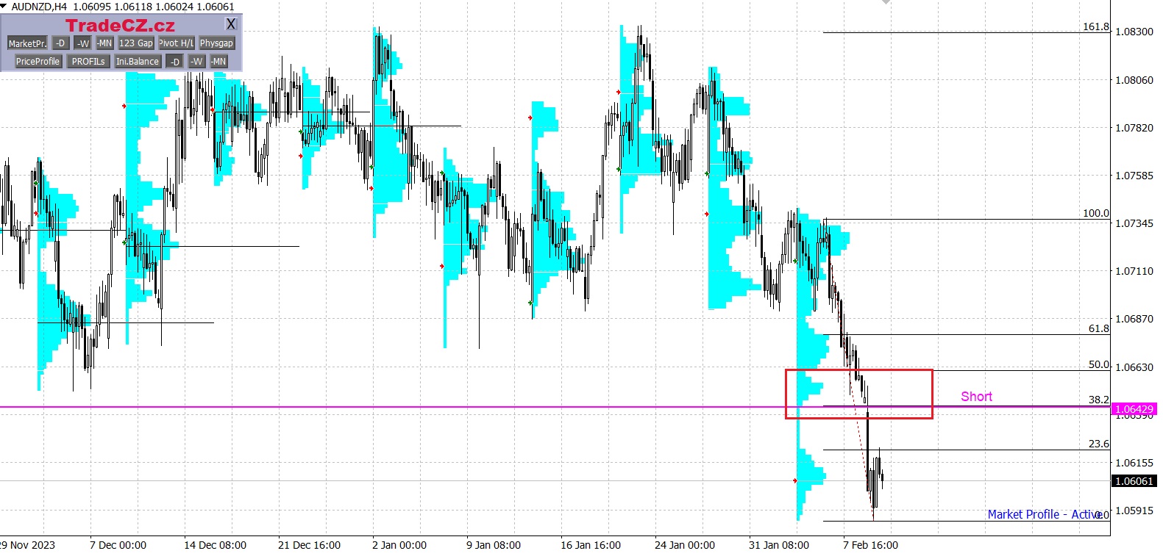Select the magenta horizontal line price label 1.06429
1163x559 pixels.
(1134, 409)
